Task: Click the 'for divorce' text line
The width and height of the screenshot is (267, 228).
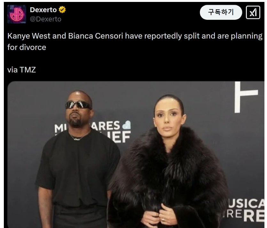Action: point(27,47)
